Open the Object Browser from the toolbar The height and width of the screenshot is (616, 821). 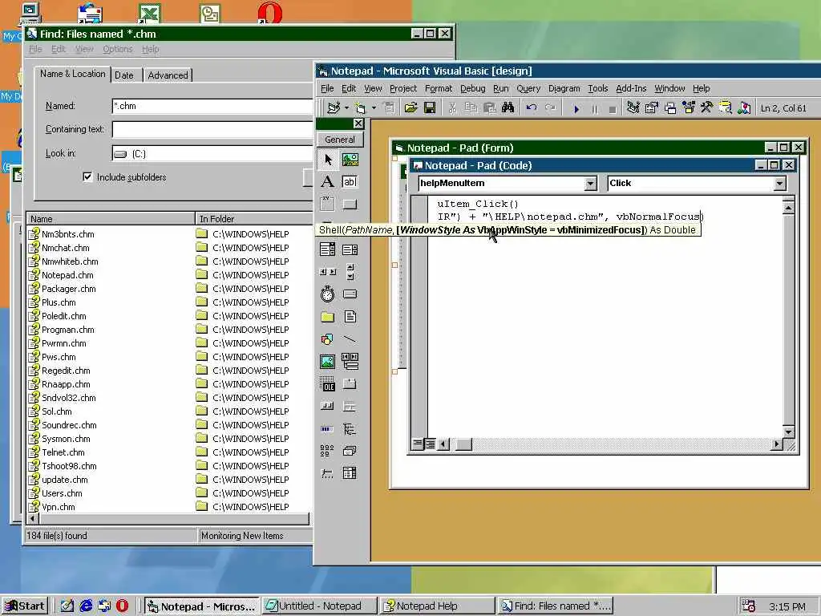pyautogui.click(x=689, y=108)
